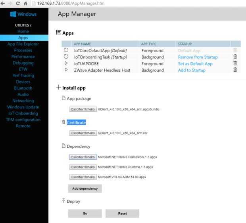The height and width of the screenshot is (223, 246).
Task: Delete ZWave Adapter Headless Host app
Action: [x=235, y=70]
